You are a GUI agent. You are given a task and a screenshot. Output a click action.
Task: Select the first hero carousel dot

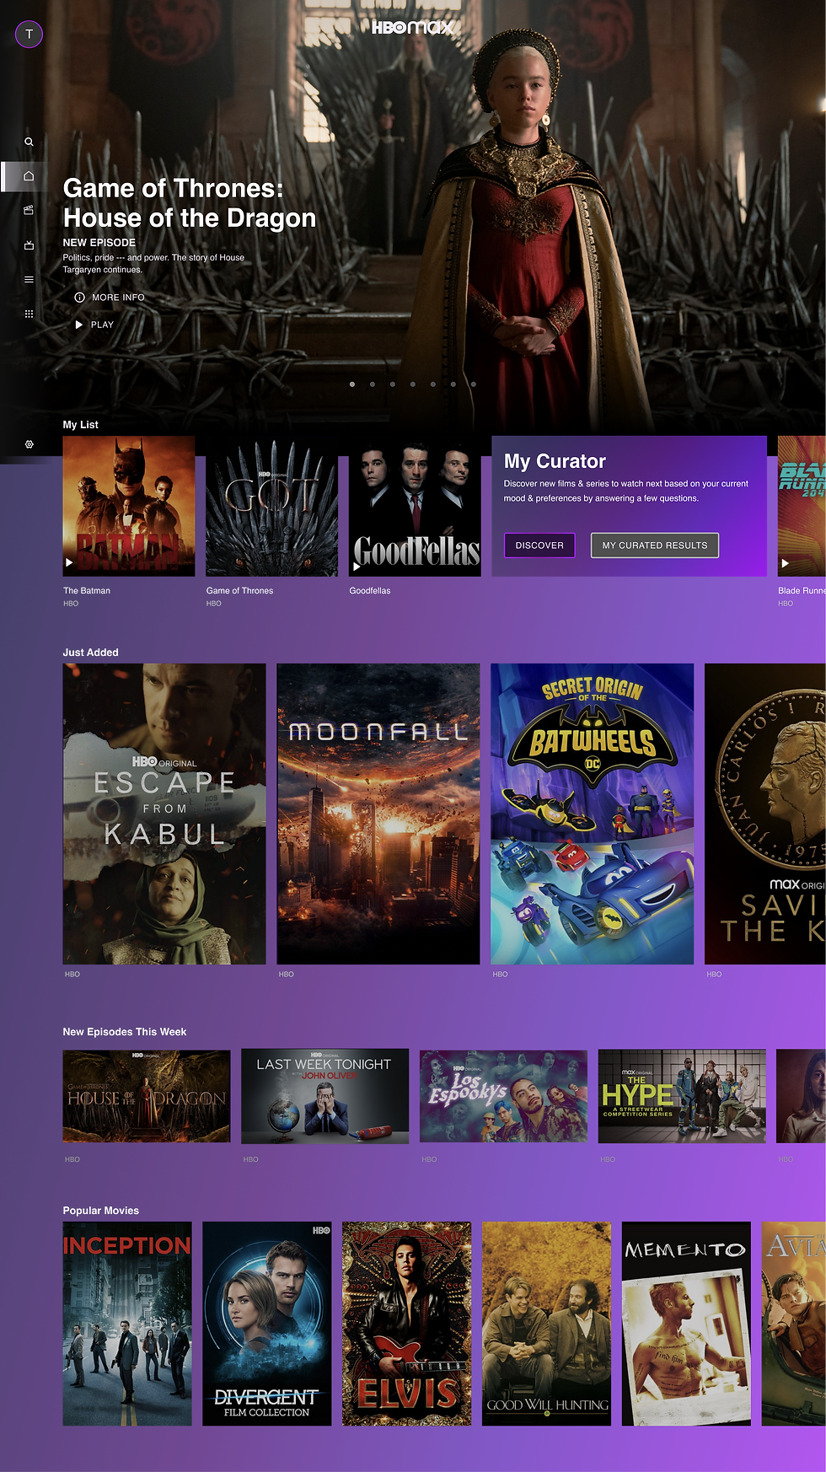coord(352,384)
